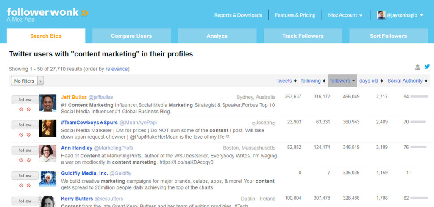Click Jeff Bullas followers count 466,049

[351, 97]
